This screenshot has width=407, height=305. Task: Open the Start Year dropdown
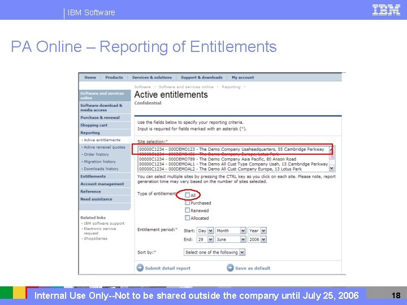[x=257, y=230]
